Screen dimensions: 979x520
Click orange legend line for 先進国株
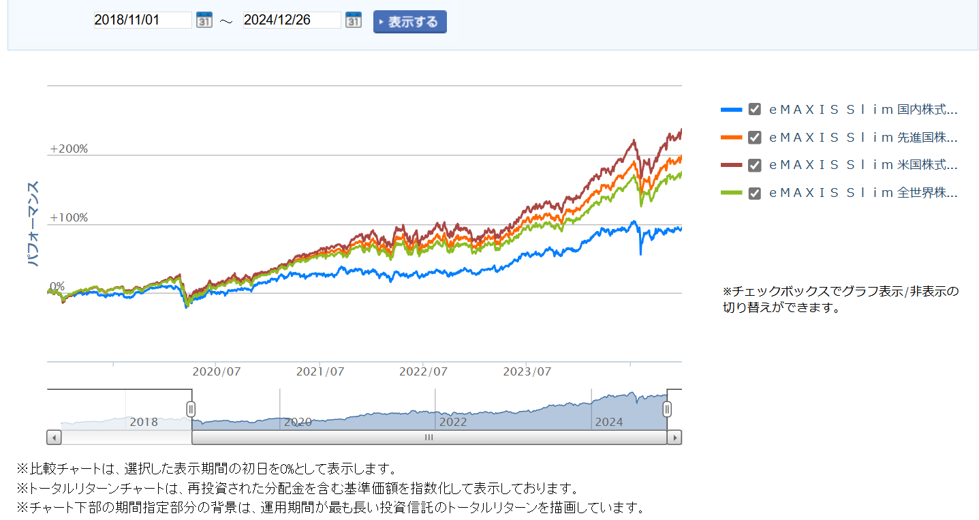[x=731, y=138]
